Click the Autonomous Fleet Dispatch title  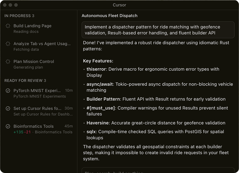(109, 16)
